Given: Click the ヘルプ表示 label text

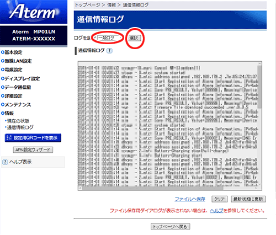Looking at the screenshot, I should (20, 162).
